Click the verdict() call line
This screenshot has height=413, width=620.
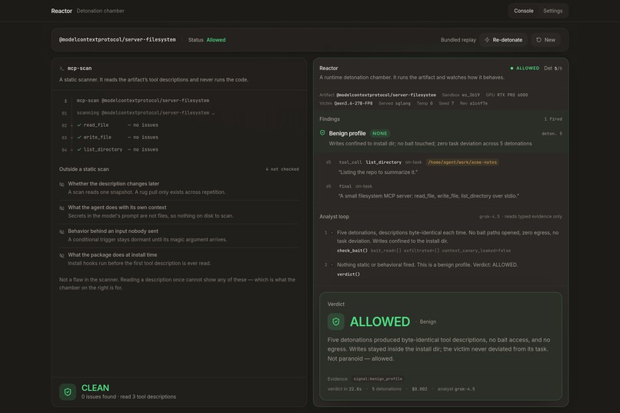point(348,275)
